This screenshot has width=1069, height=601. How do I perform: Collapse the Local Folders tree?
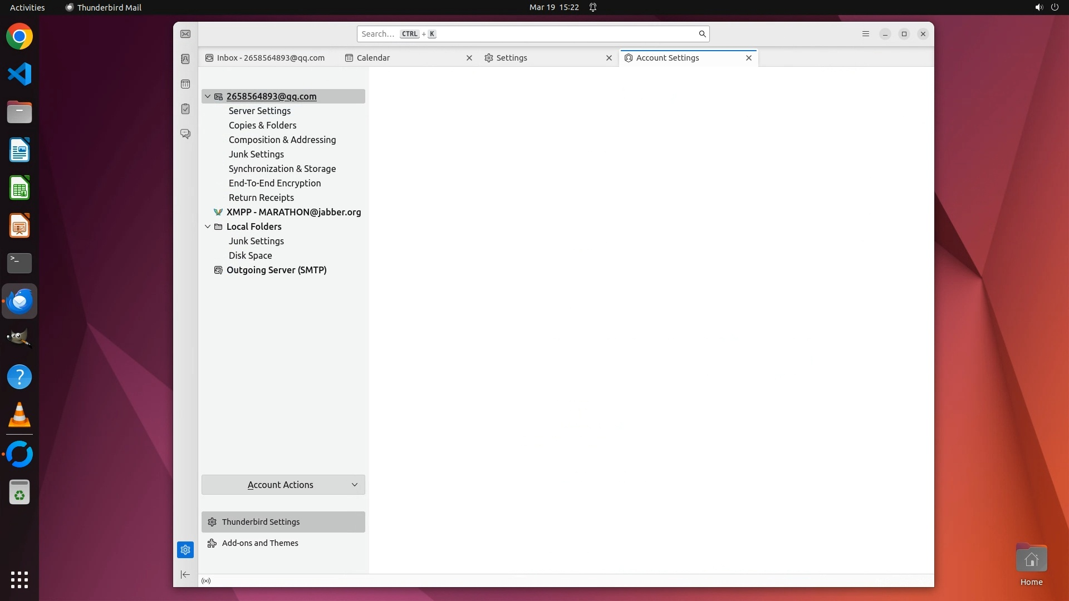pos(208,226)
